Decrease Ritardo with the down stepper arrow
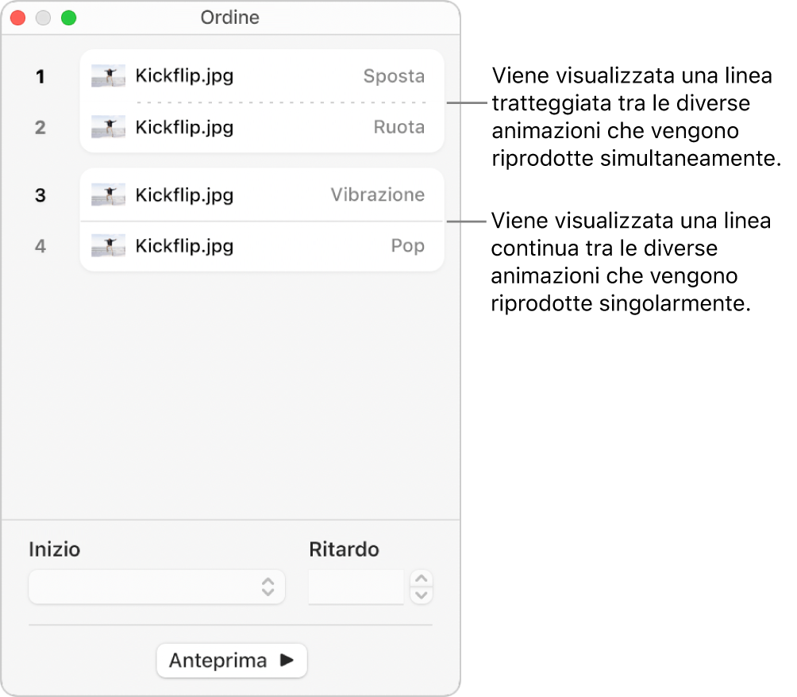This screenshot has width=797, height=697. coord(422,595)
